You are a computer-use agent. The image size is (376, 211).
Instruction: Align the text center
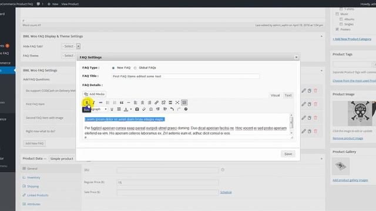(142, 103)
